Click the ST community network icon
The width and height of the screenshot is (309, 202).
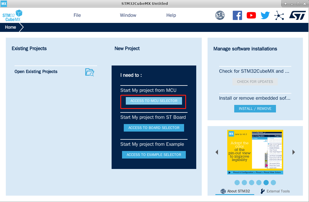tap(279, 15)
